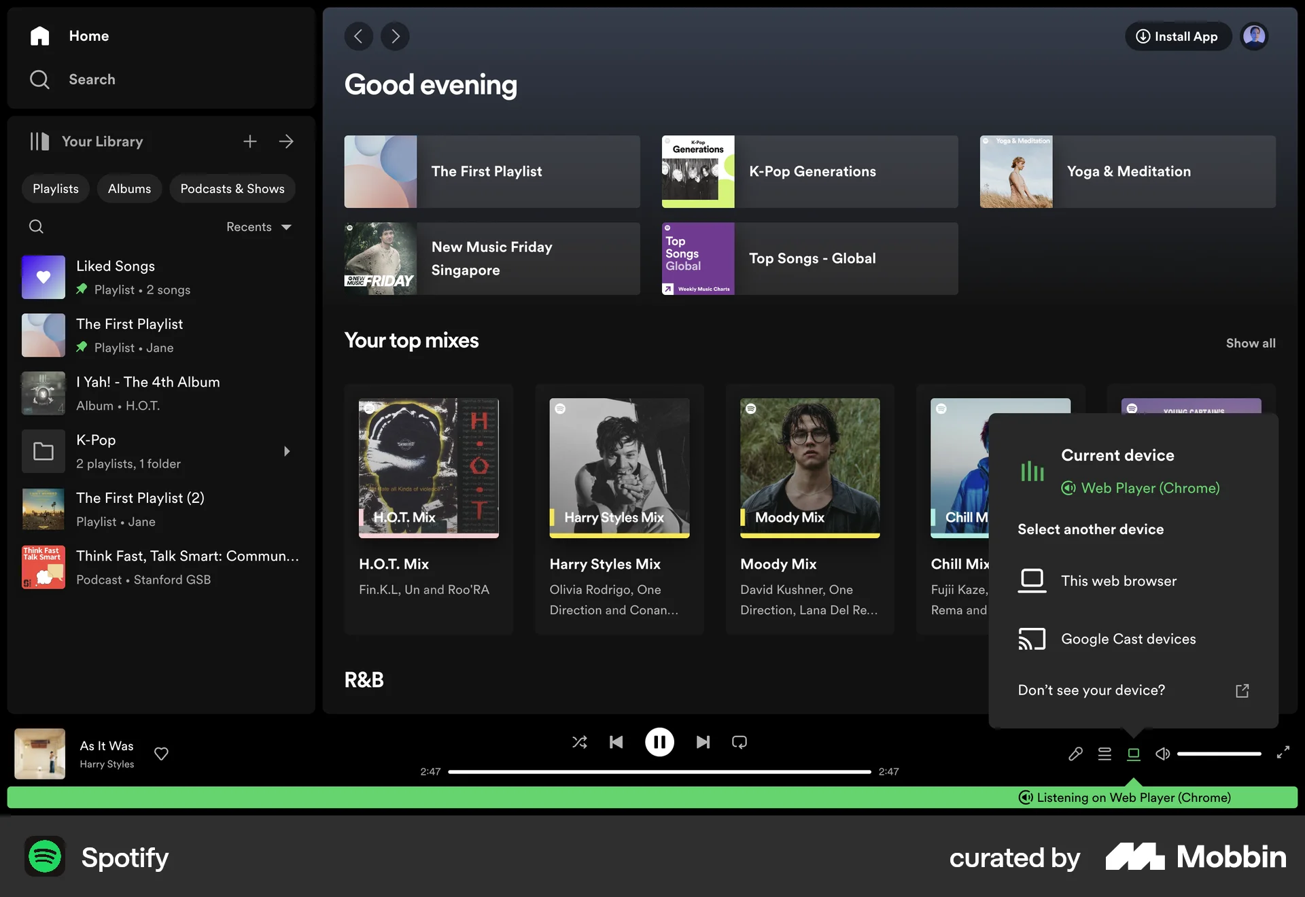This screenshot has width=1305, height=897.
Task: Open the lyrics view
Action: click(x=1075, y=754)
